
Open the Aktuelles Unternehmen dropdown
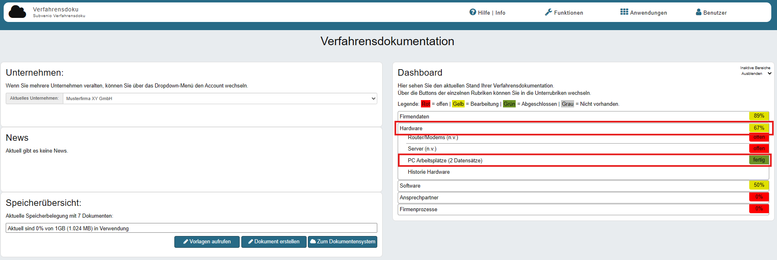[x=220, y=98]
